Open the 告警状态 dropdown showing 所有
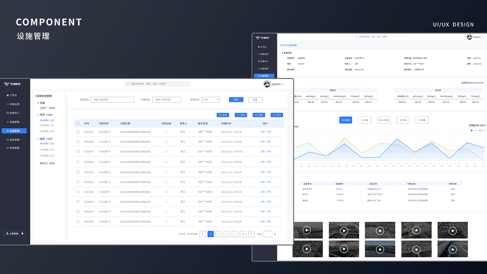Viewport: 487px width, 274px height. tap(211, 100)
